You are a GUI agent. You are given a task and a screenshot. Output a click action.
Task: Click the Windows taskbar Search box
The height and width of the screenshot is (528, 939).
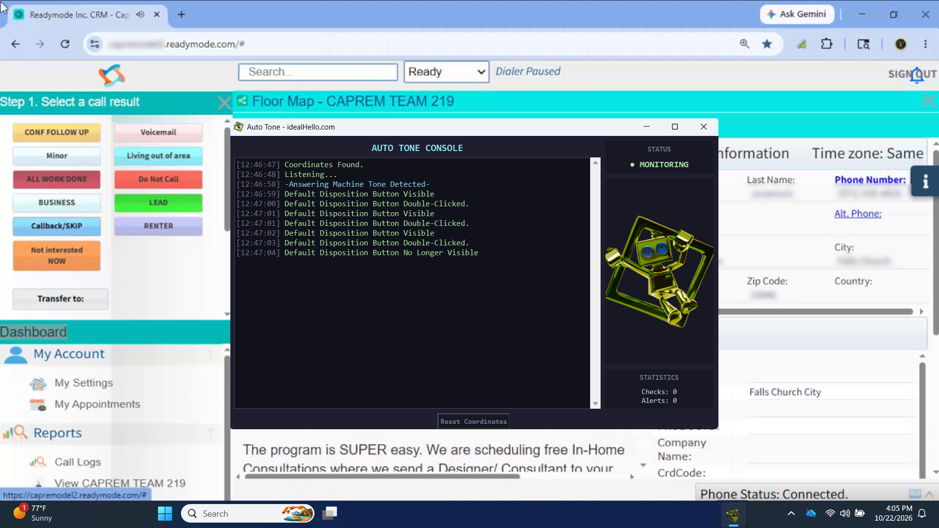pos(248,513)
